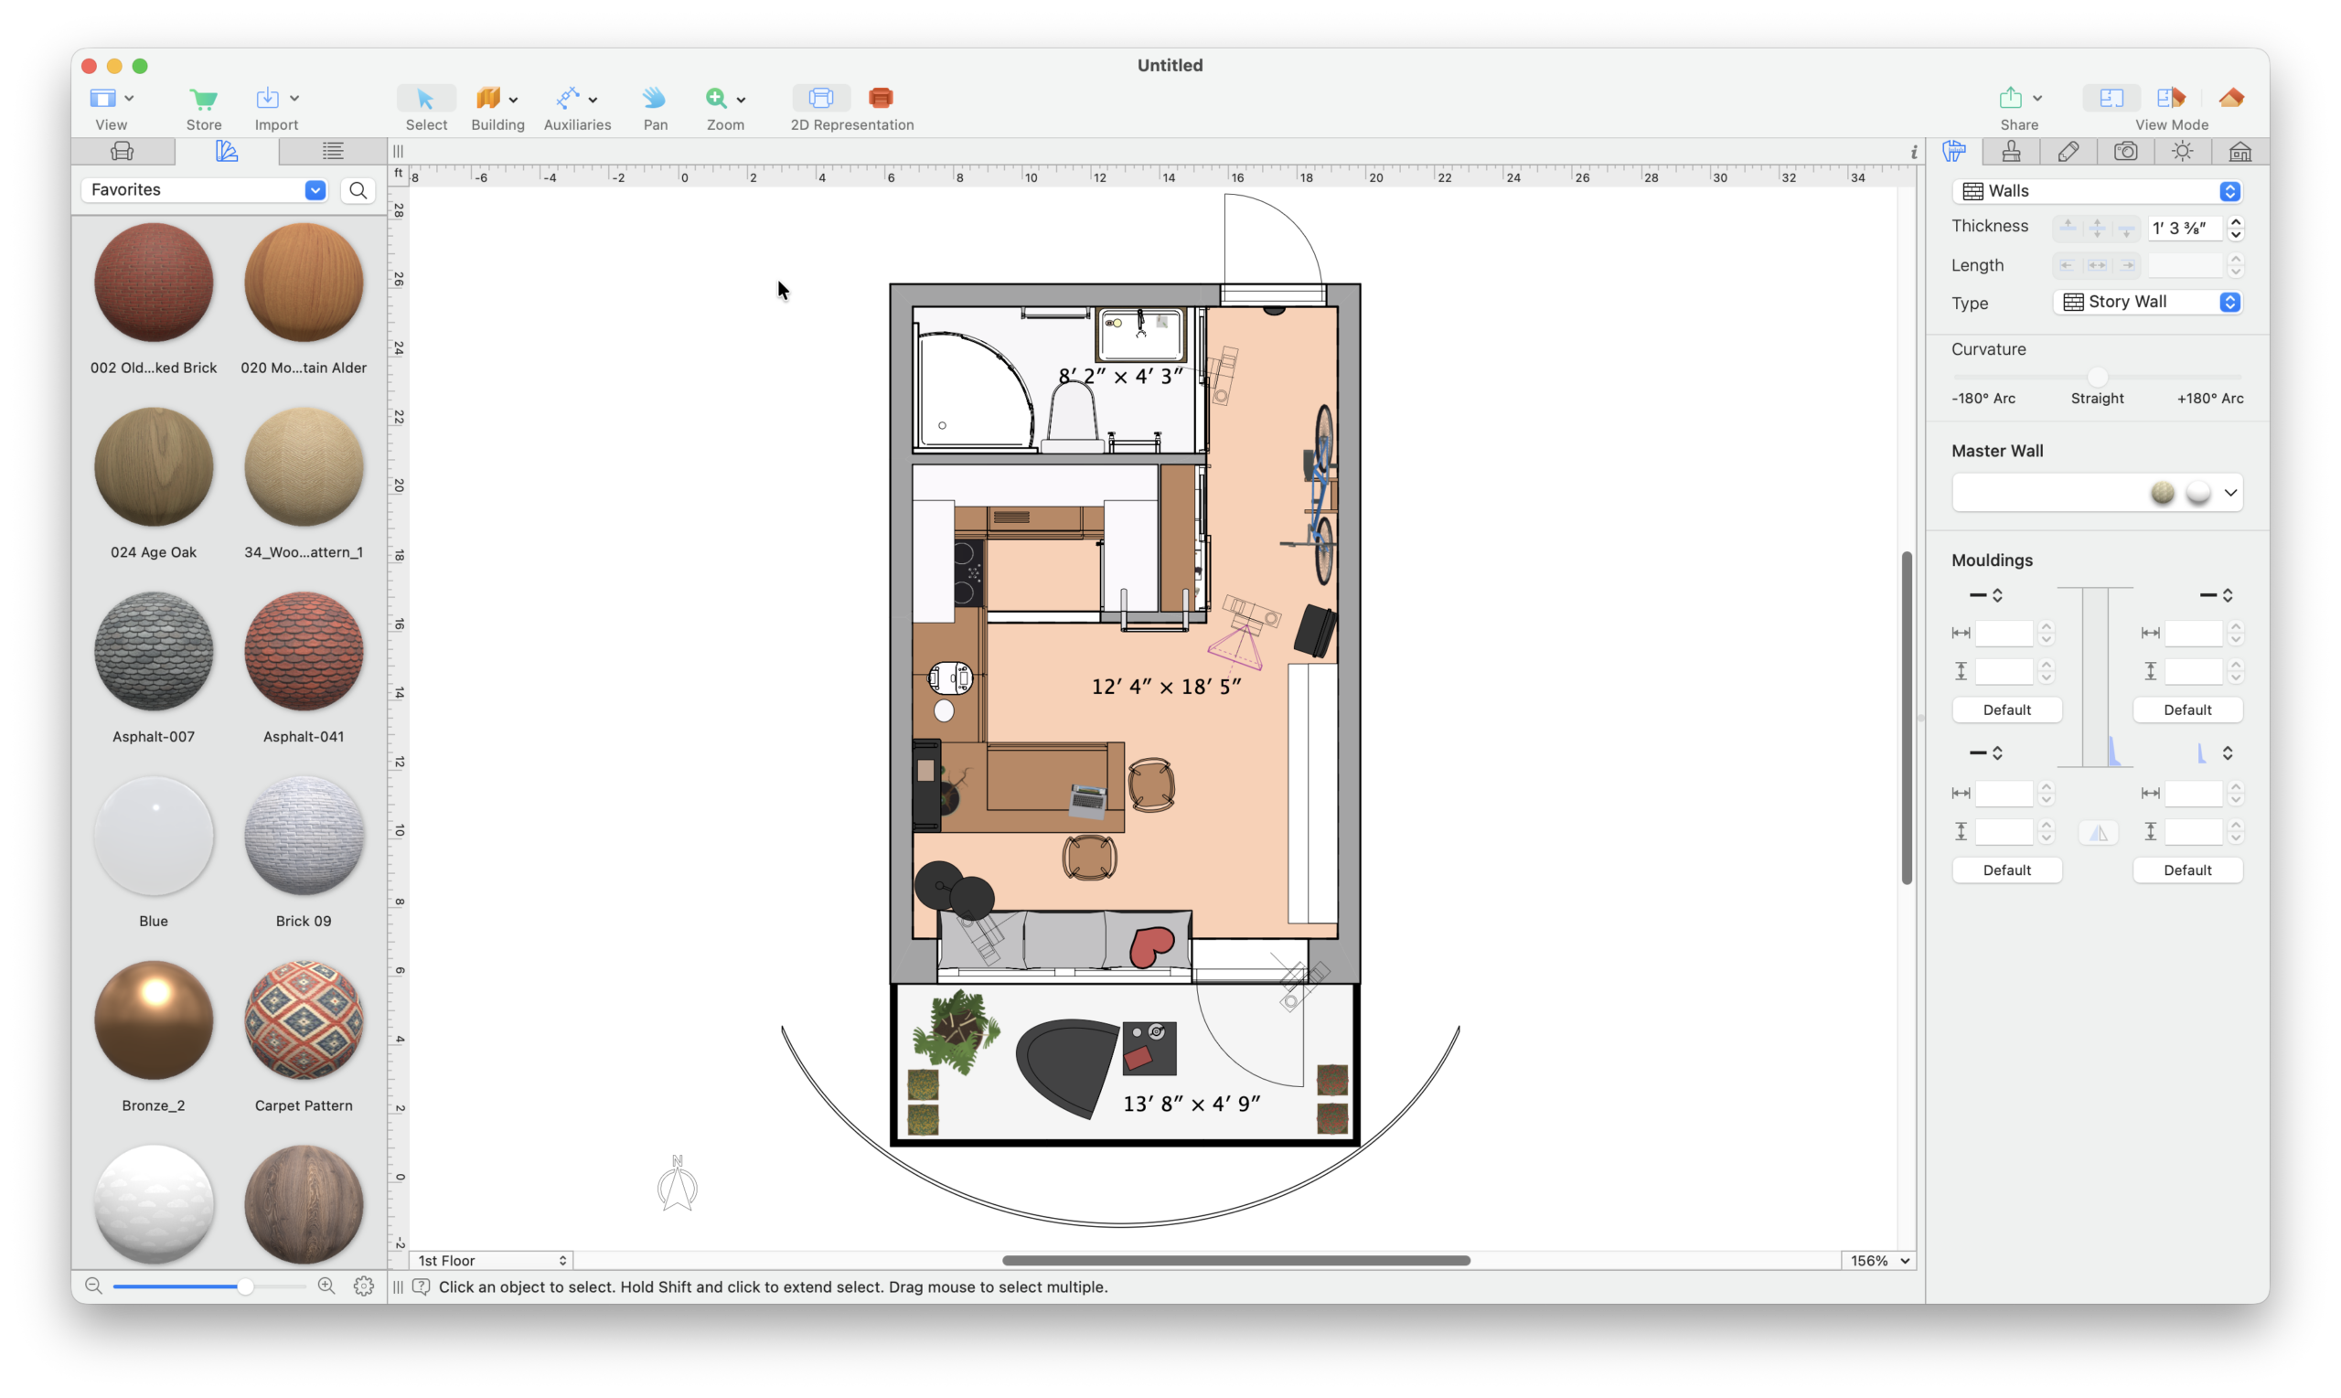Pick the Auxiliaries dimension tool icon
Image resolution: width=2341 pixels, height=1398 pixels.
pyautogui.click(x=568, y=98)
